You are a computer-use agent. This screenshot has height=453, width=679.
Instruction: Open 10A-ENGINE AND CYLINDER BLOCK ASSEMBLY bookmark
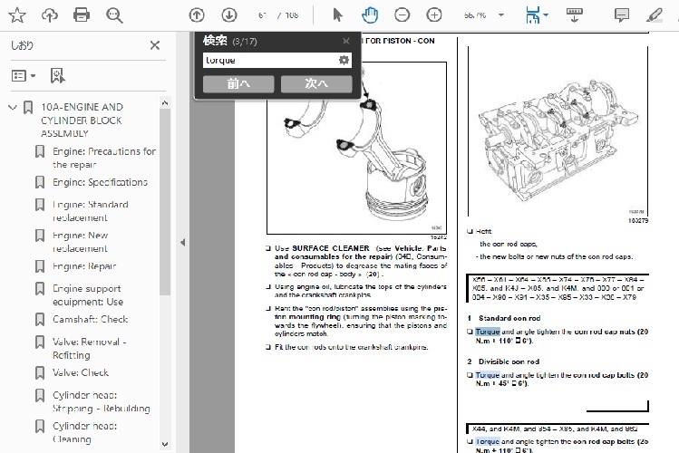click(82, 120)
